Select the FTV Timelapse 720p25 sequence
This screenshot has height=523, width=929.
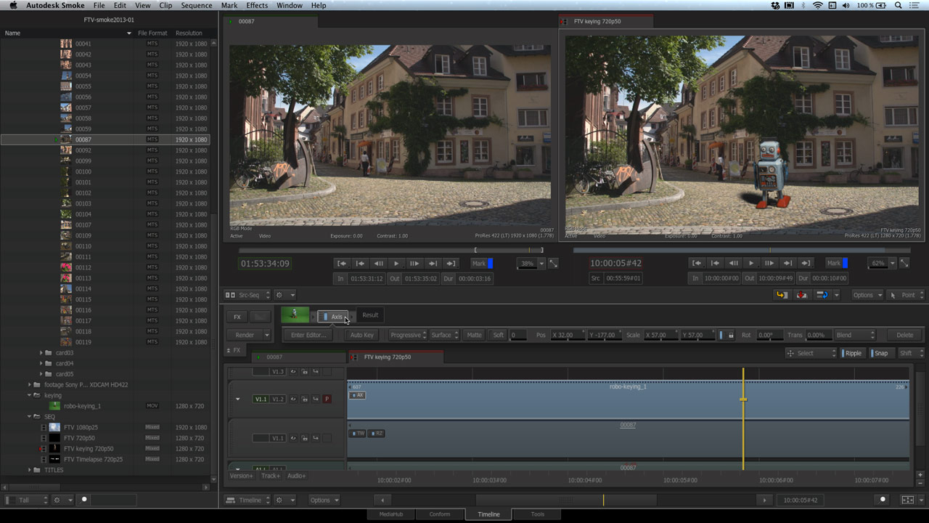point(93,459)
